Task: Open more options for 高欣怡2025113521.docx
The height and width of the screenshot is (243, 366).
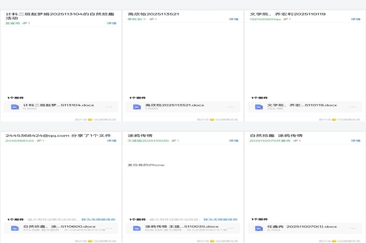Action: [x=231, y=107]
